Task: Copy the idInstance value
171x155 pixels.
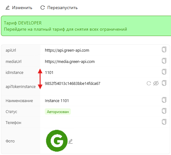Action: pyautogui.click(x=164, y=72)
